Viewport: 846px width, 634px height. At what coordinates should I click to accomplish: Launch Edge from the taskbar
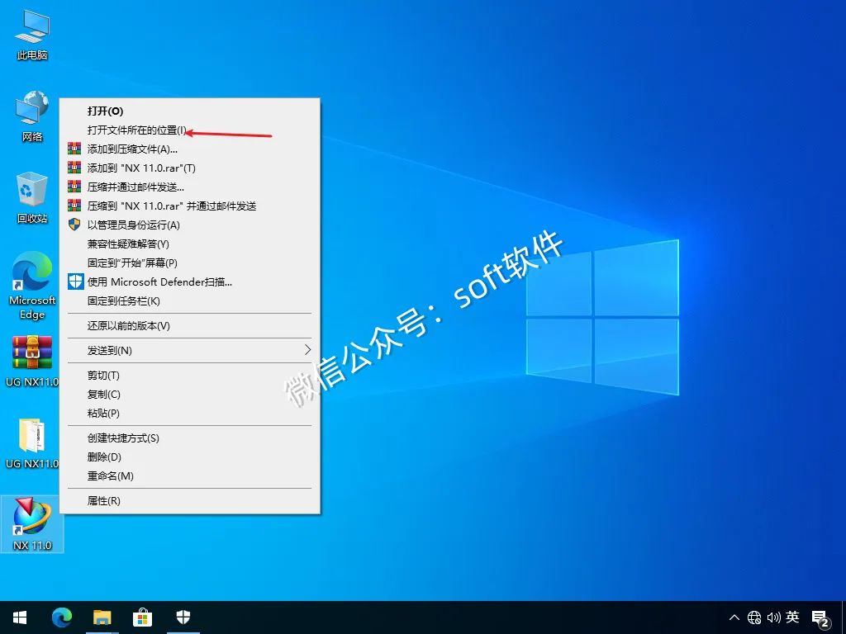point(62,617)
